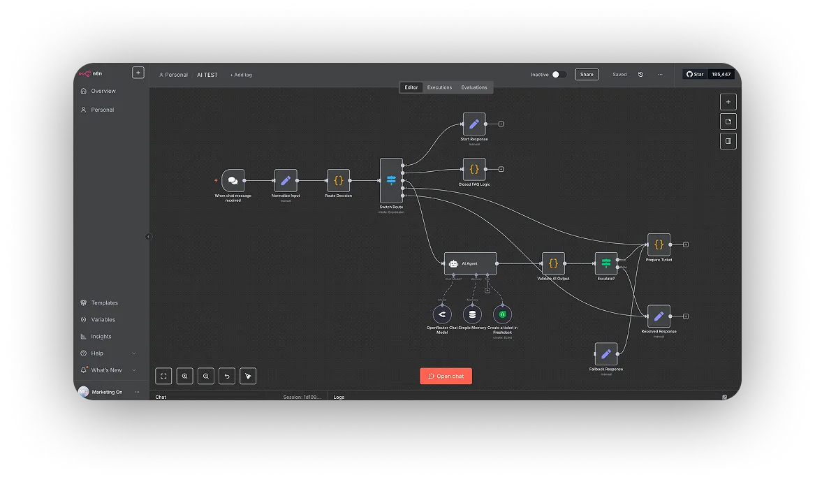This screenshot has width=815, height=482.
Task: Click the Share button
Action: [x=587, y=75]
